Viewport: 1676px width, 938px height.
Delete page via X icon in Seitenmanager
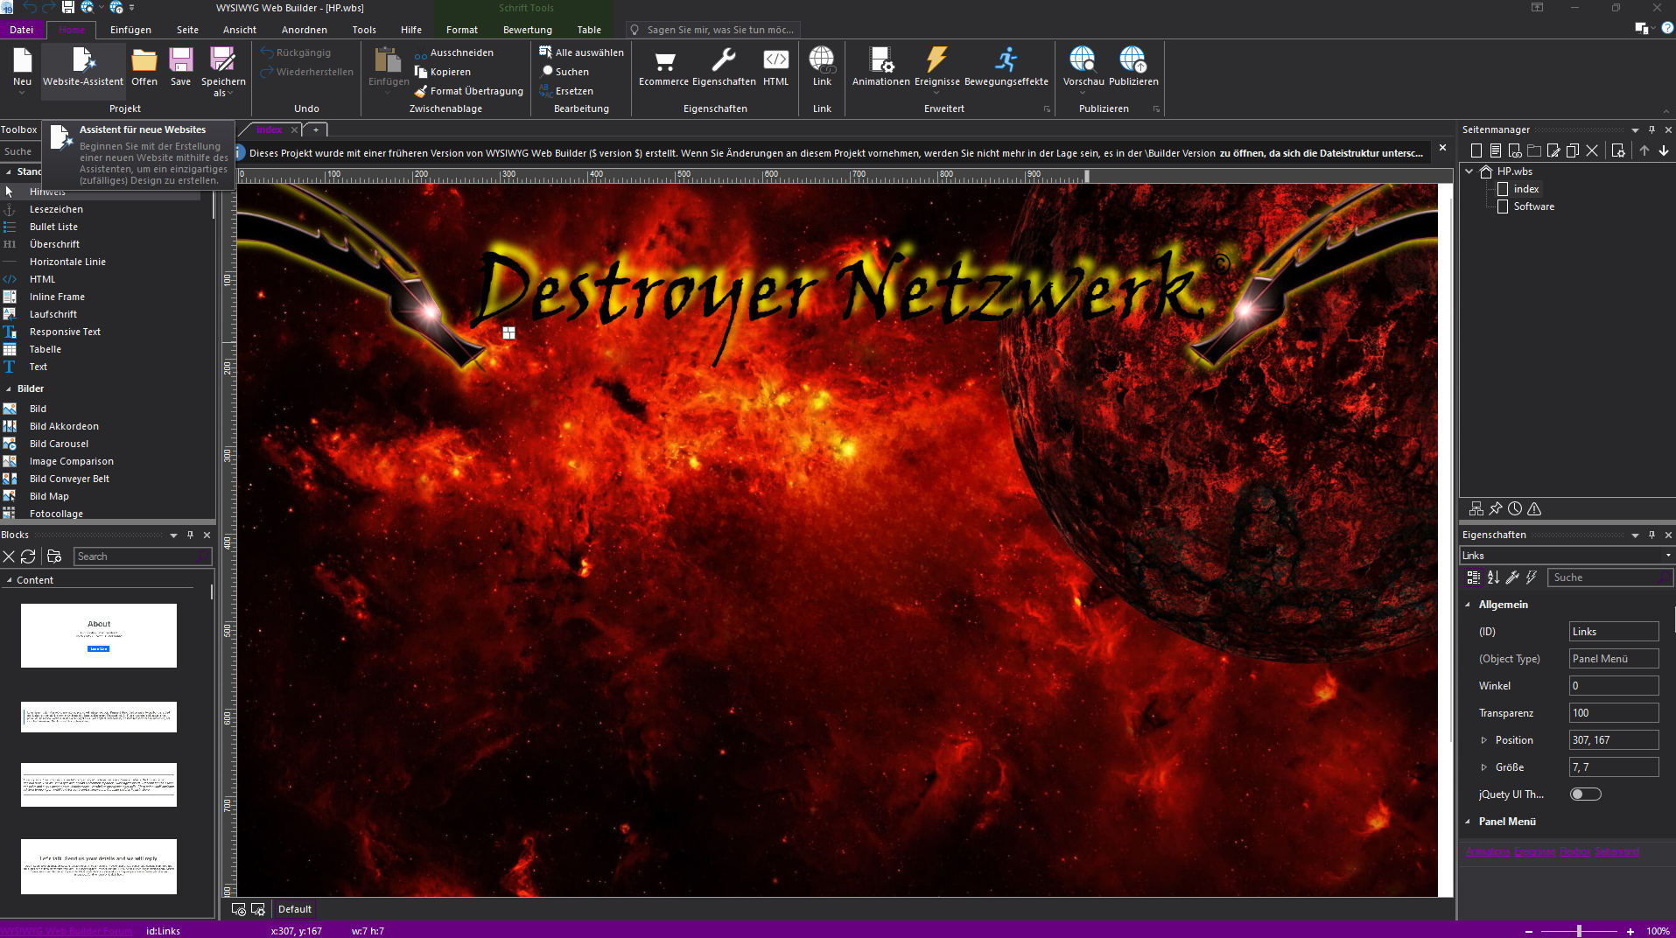pos(1592,150)
